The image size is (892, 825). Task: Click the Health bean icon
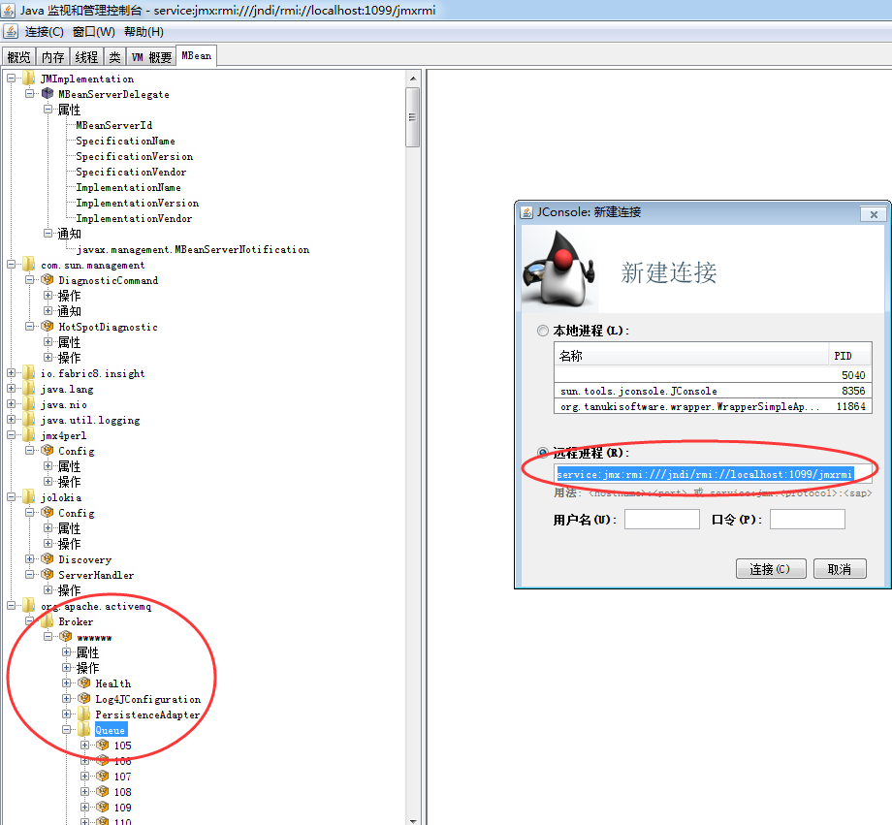[84, 682]
